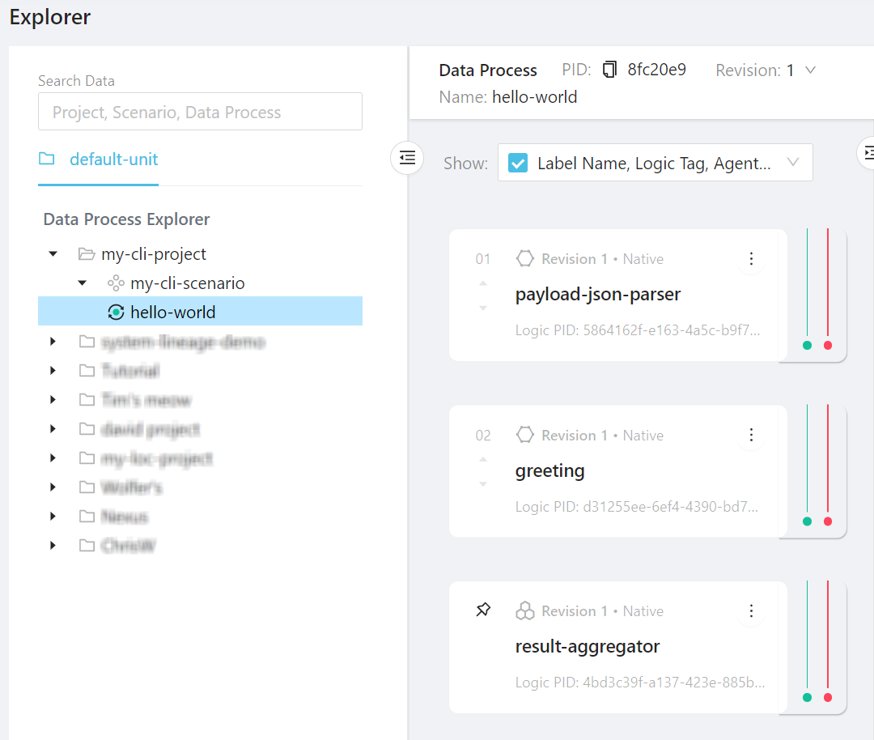874x740 pixels.
Task: Focus the Search Data input field
Action: 200,113
